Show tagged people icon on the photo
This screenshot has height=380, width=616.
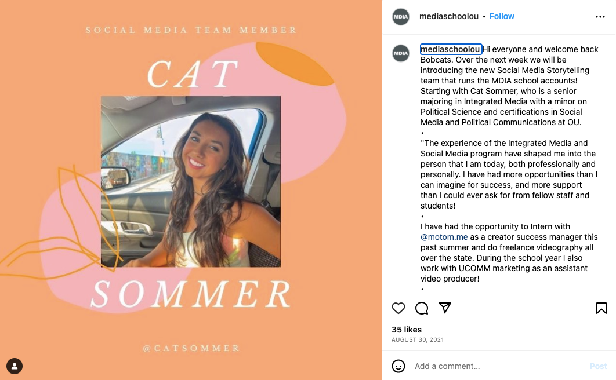pyautogui.click(x=15, y=366)
